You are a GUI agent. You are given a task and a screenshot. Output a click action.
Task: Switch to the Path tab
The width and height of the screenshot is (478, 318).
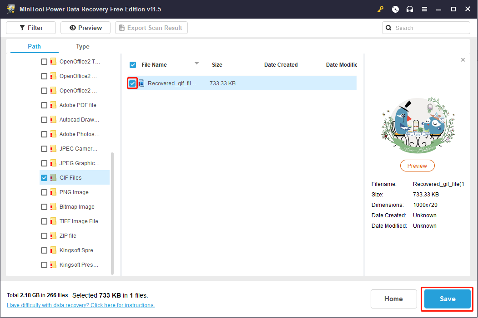[34, 47]
